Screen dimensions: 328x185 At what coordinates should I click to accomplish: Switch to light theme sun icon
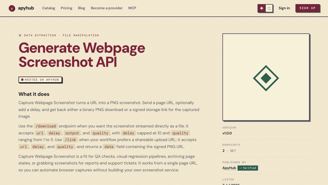pos(262,8)
